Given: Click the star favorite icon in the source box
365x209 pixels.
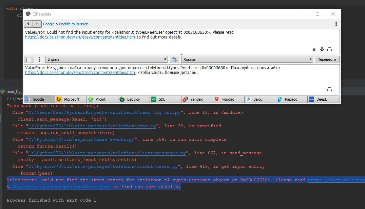Looking at the screenshot, I should (x=314, y=49).
